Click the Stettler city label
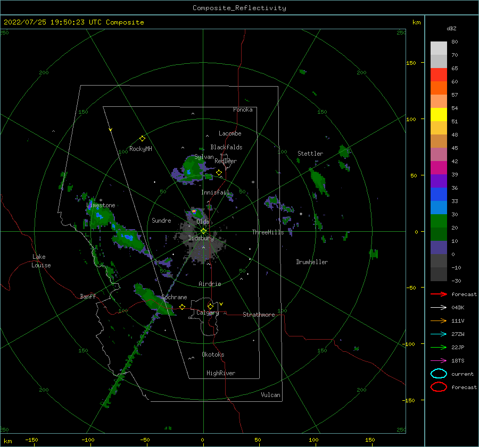The height and width of the screenshot is (447, 479). click(x=310, y=154)
